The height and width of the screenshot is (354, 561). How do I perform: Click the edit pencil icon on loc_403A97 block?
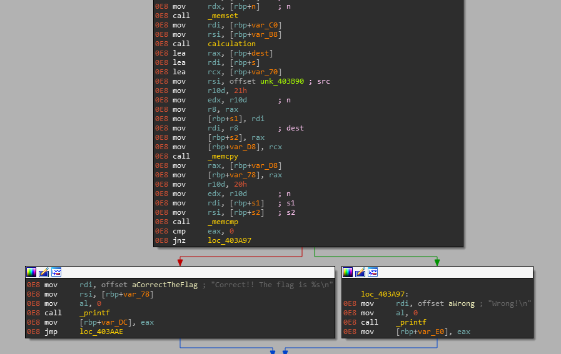[360, 272]
